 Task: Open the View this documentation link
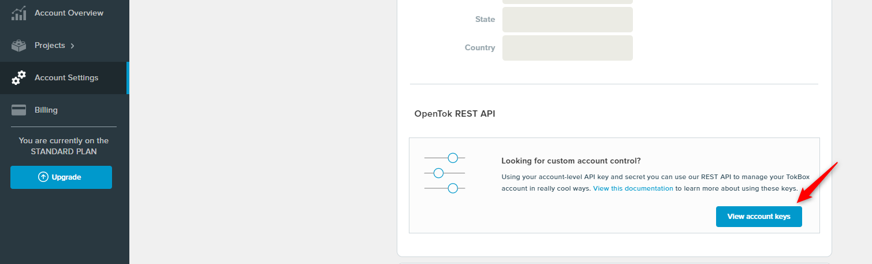pyautogui.click(x=633, y=188)
